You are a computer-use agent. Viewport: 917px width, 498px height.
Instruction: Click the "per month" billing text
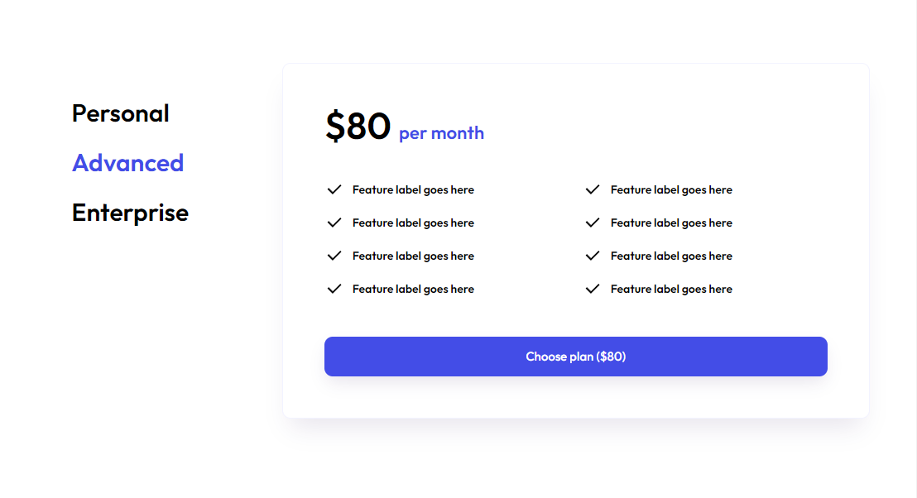click(441, 133)
